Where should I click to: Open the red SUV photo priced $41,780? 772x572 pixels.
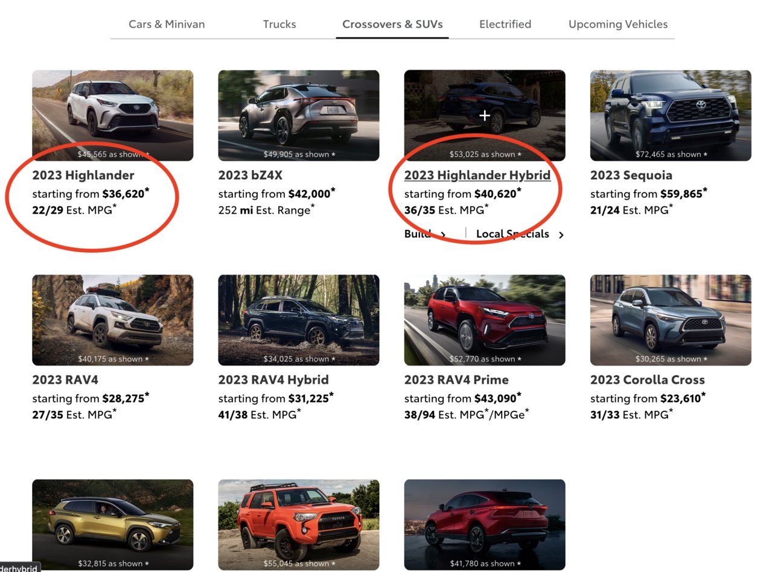tap(485, 524)
